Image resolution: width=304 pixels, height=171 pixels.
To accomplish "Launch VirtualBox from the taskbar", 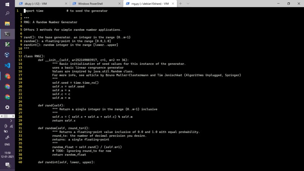I will 7,55.
